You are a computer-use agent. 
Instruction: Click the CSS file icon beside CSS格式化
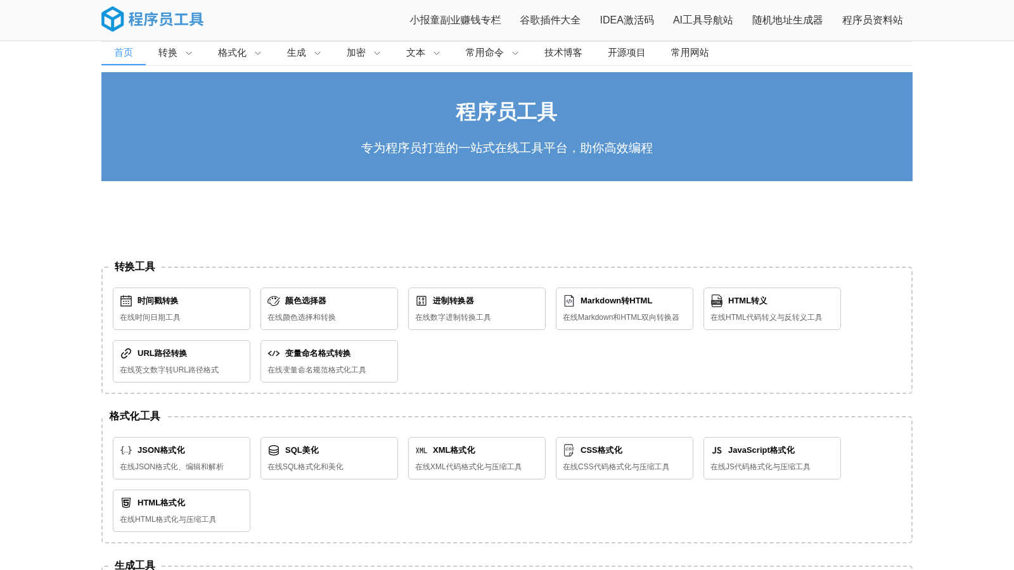click(569, 450)
